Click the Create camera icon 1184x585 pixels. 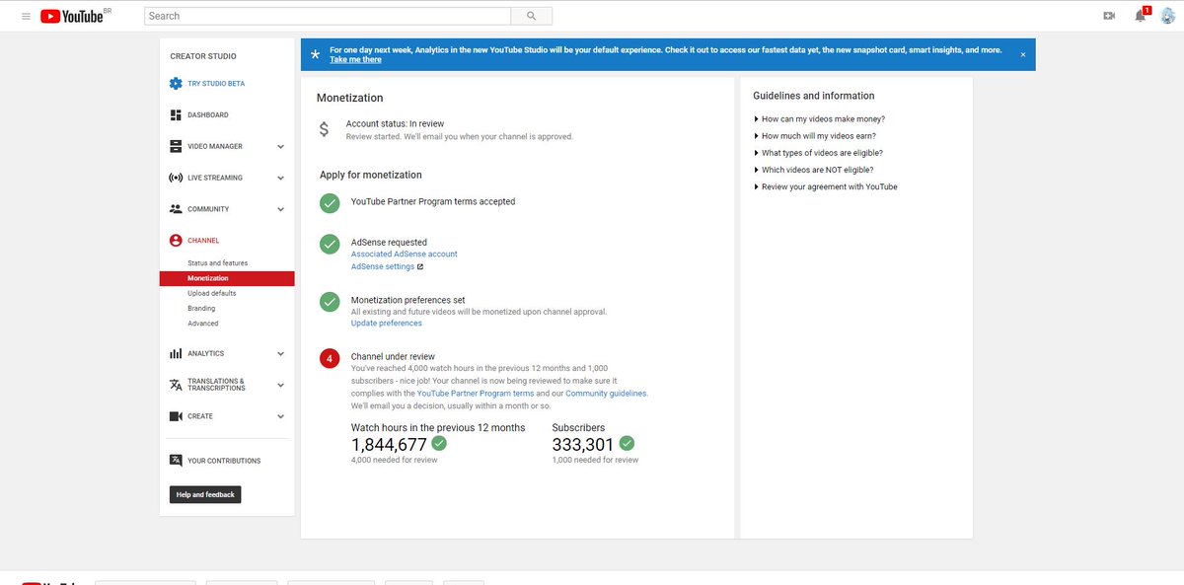pyautogui.click(x=176, y=416)
